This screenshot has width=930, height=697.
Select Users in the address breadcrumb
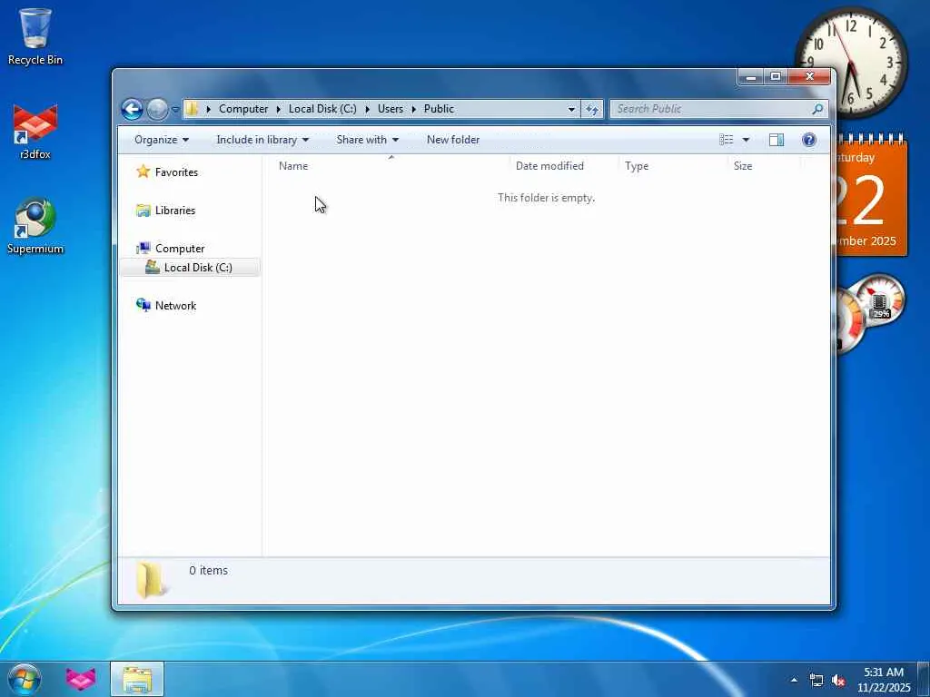[391, 109]
